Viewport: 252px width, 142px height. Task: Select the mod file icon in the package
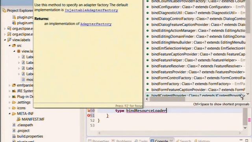[23, 80]
